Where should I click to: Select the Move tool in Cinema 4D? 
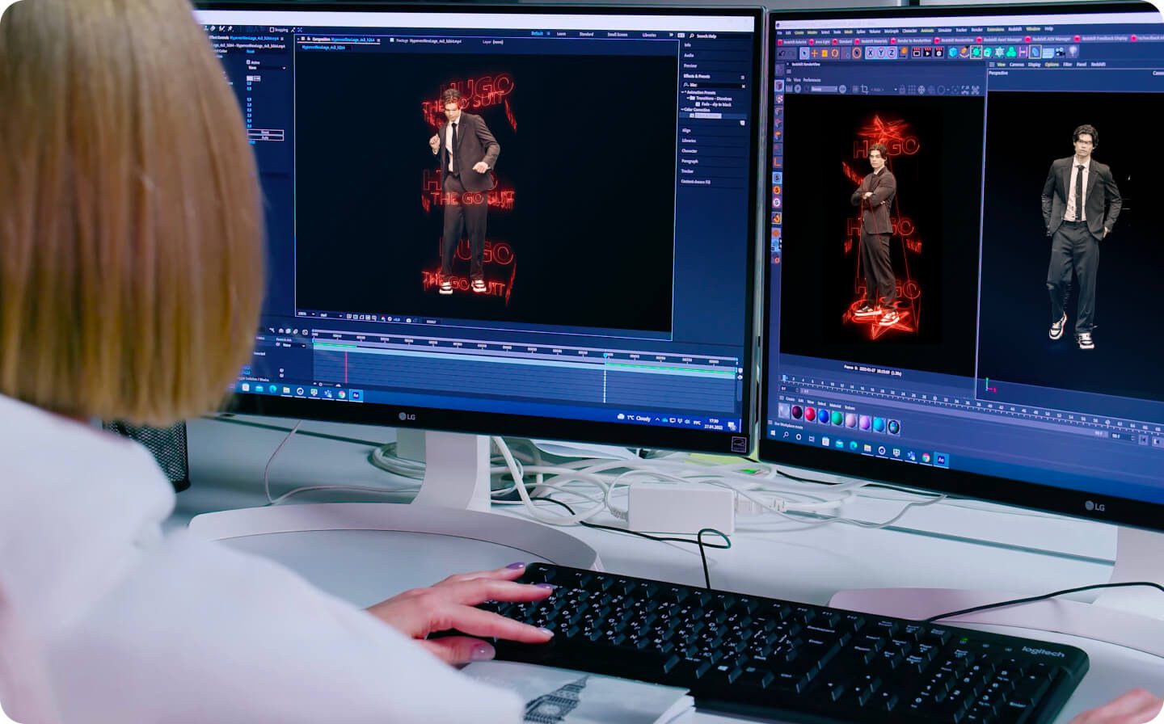pos(813,53)
